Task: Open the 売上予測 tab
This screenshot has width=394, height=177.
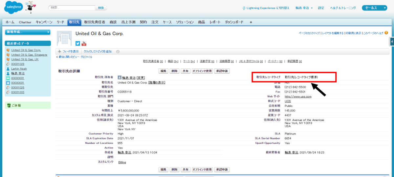Action: coord(128,22)
